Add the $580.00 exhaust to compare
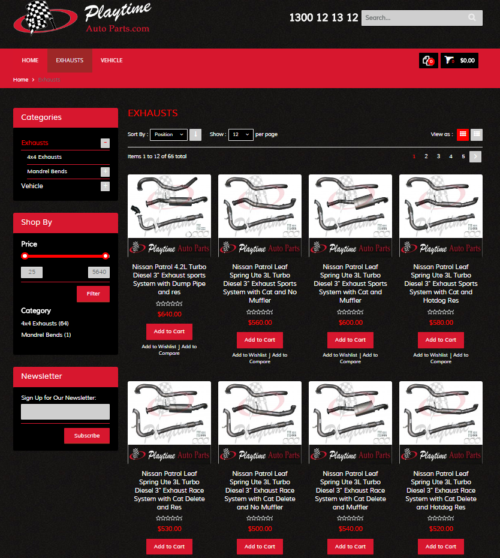The image size is (500, 558). (449, 358)
